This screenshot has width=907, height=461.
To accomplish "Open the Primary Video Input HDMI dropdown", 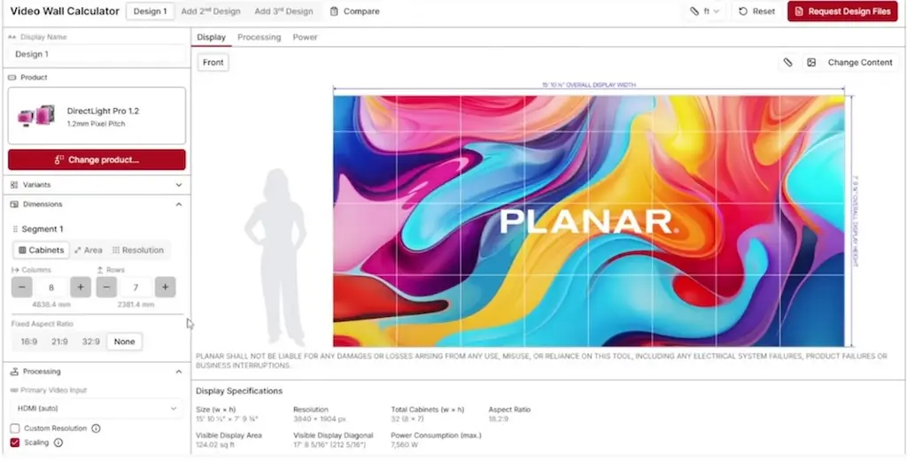I will [x=97, y=408].
